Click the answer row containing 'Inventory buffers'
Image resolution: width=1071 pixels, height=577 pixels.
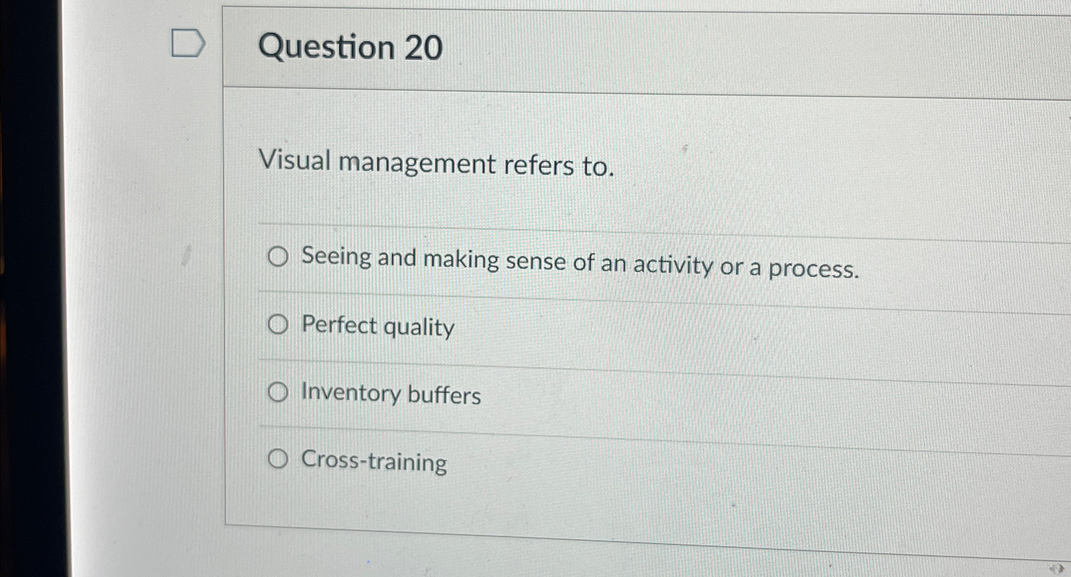click(389, 393)
